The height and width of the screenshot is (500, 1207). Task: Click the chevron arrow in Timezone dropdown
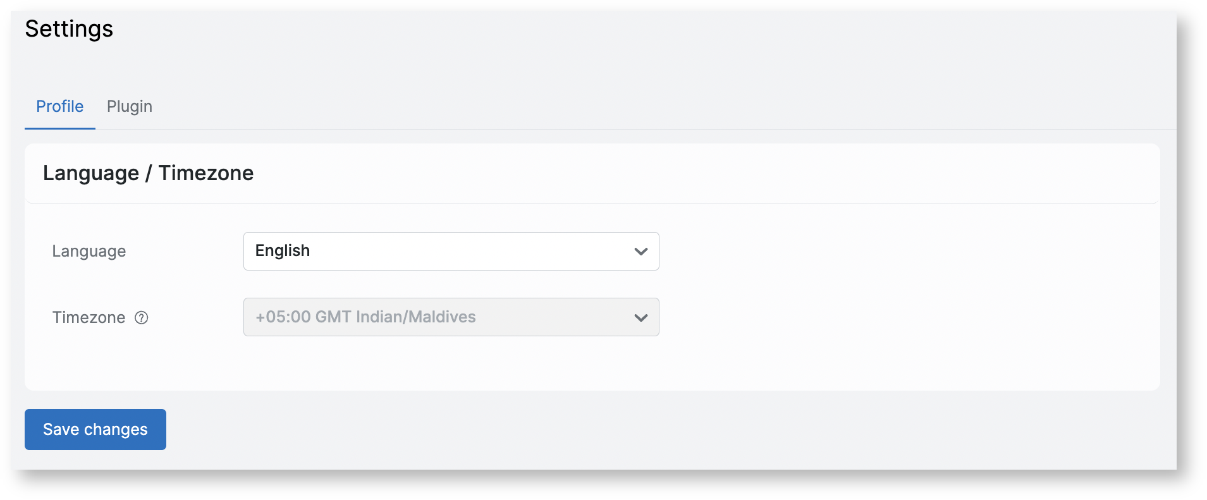coord(640,317)
